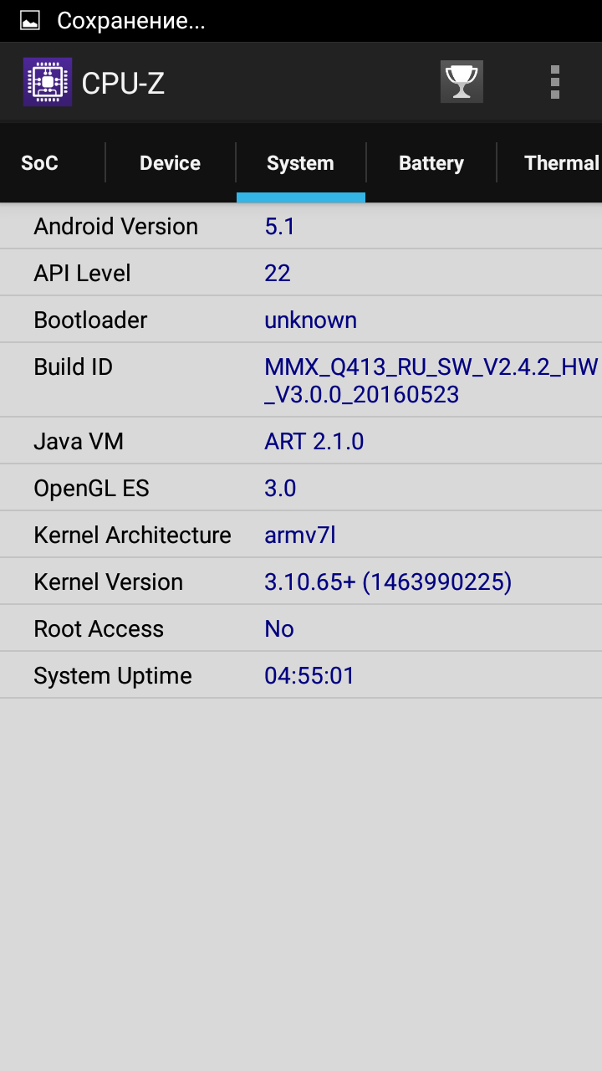Image resolution: width=602 pixels, height=1071 pixels.
Task: Tap the 'Сохранение...' status bar text
Action: (x=131, y=21)
